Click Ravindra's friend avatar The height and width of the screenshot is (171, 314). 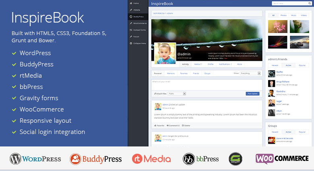pyautogui.click(x=272, y=93)
